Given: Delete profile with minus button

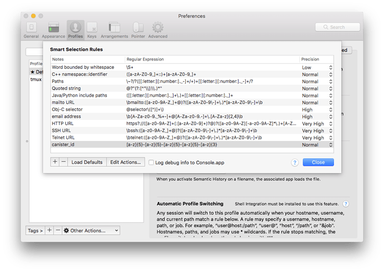Looking at the screenshot, I should [58, 230].
